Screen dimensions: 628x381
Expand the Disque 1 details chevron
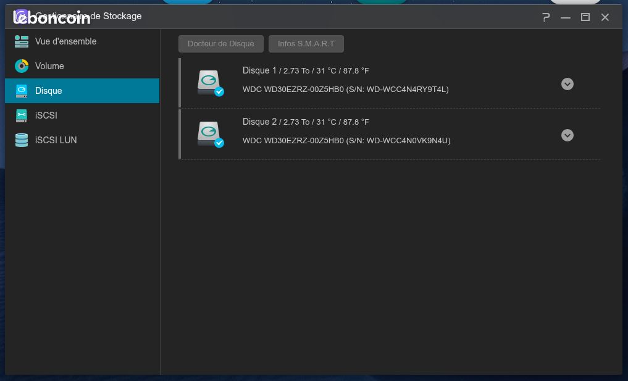tap(567, 84)
